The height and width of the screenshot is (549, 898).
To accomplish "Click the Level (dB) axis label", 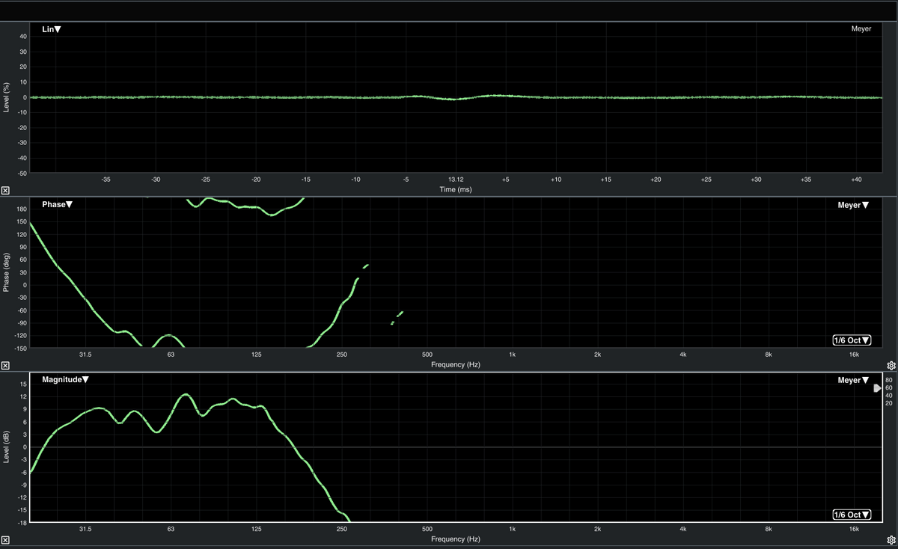I will click(7, 447).
